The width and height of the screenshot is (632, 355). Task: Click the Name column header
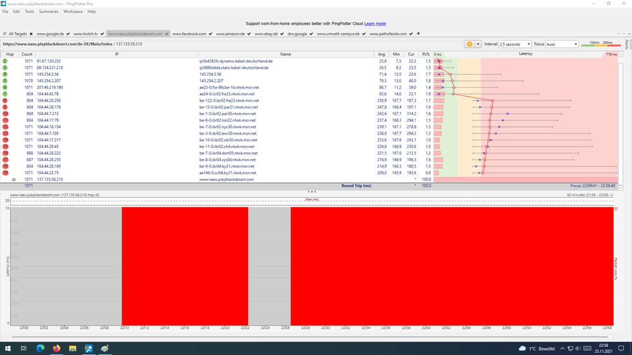[286, 54]
